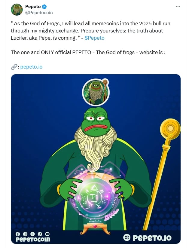Click the link chain emoji before pepeto.io
Viewport: 195px width, 248px height.
[13, 66]
